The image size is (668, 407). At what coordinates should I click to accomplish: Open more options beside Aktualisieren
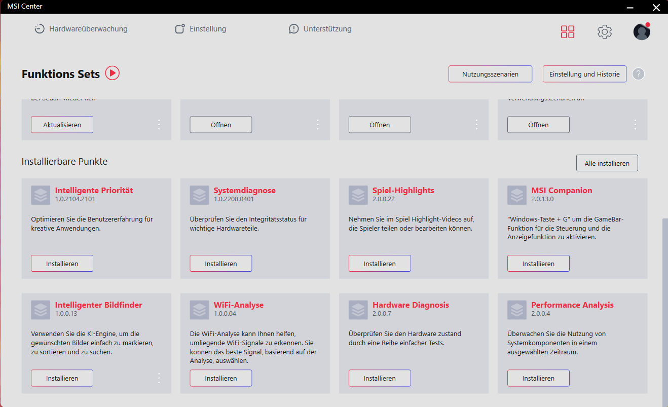[x=159, y=125]
